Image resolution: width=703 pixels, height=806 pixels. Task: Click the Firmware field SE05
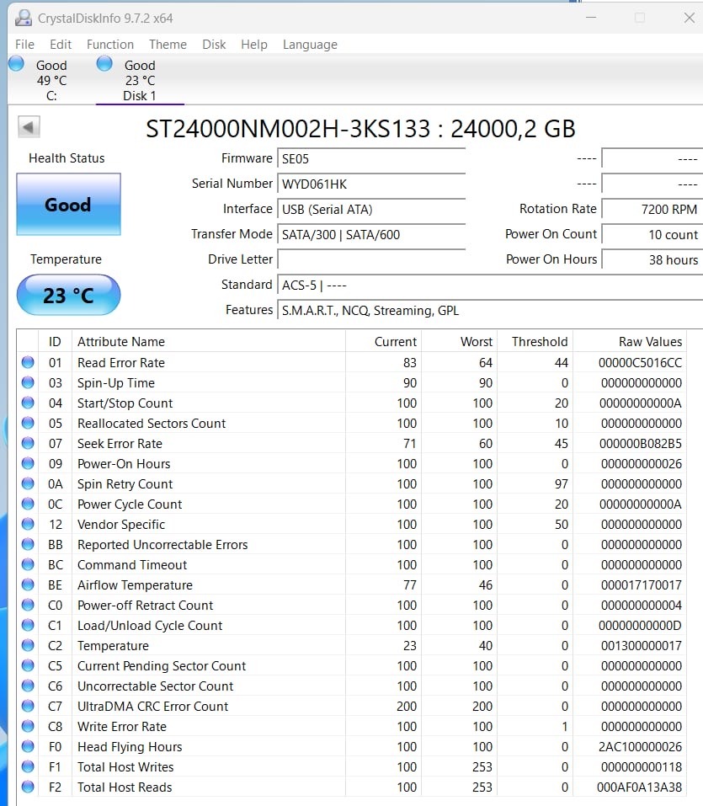point(371,158)
